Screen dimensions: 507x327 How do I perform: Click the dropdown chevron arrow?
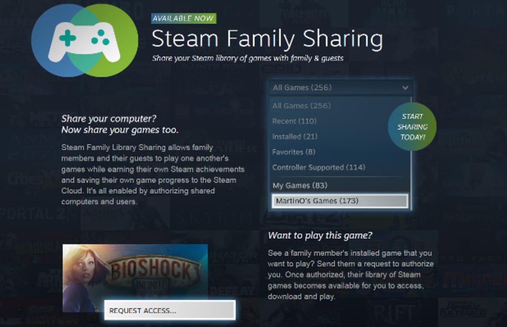coord(405,88)
